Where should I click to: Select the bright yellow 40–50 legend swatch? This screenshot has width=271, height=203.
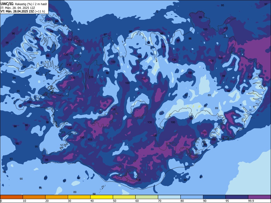(x=102, y=197)
